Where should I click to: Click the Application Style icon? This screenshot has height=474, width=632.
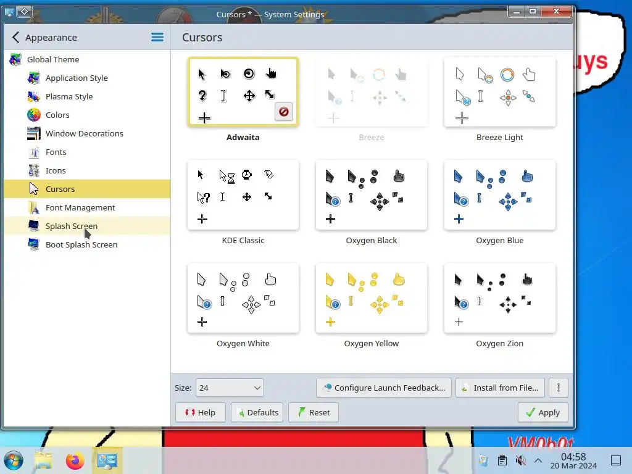[x=34, y=78]
